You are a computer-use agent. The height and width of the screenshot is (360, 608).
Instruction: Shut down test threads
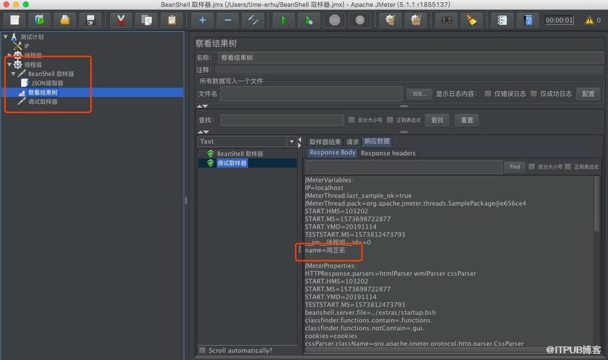pyautogui.click(x=360, y=20)
